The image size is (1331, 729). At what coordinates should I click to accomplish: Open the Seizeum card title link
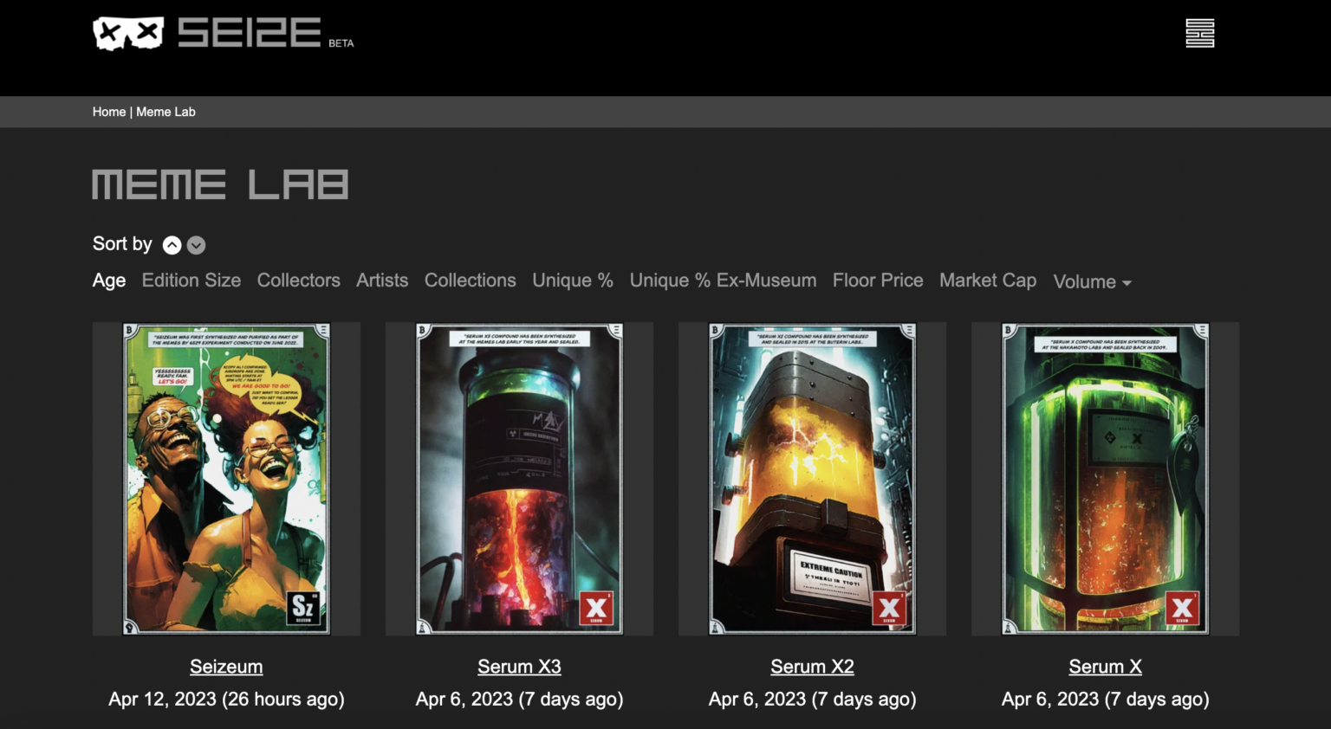pyautogui.click(x=226, y=667)
